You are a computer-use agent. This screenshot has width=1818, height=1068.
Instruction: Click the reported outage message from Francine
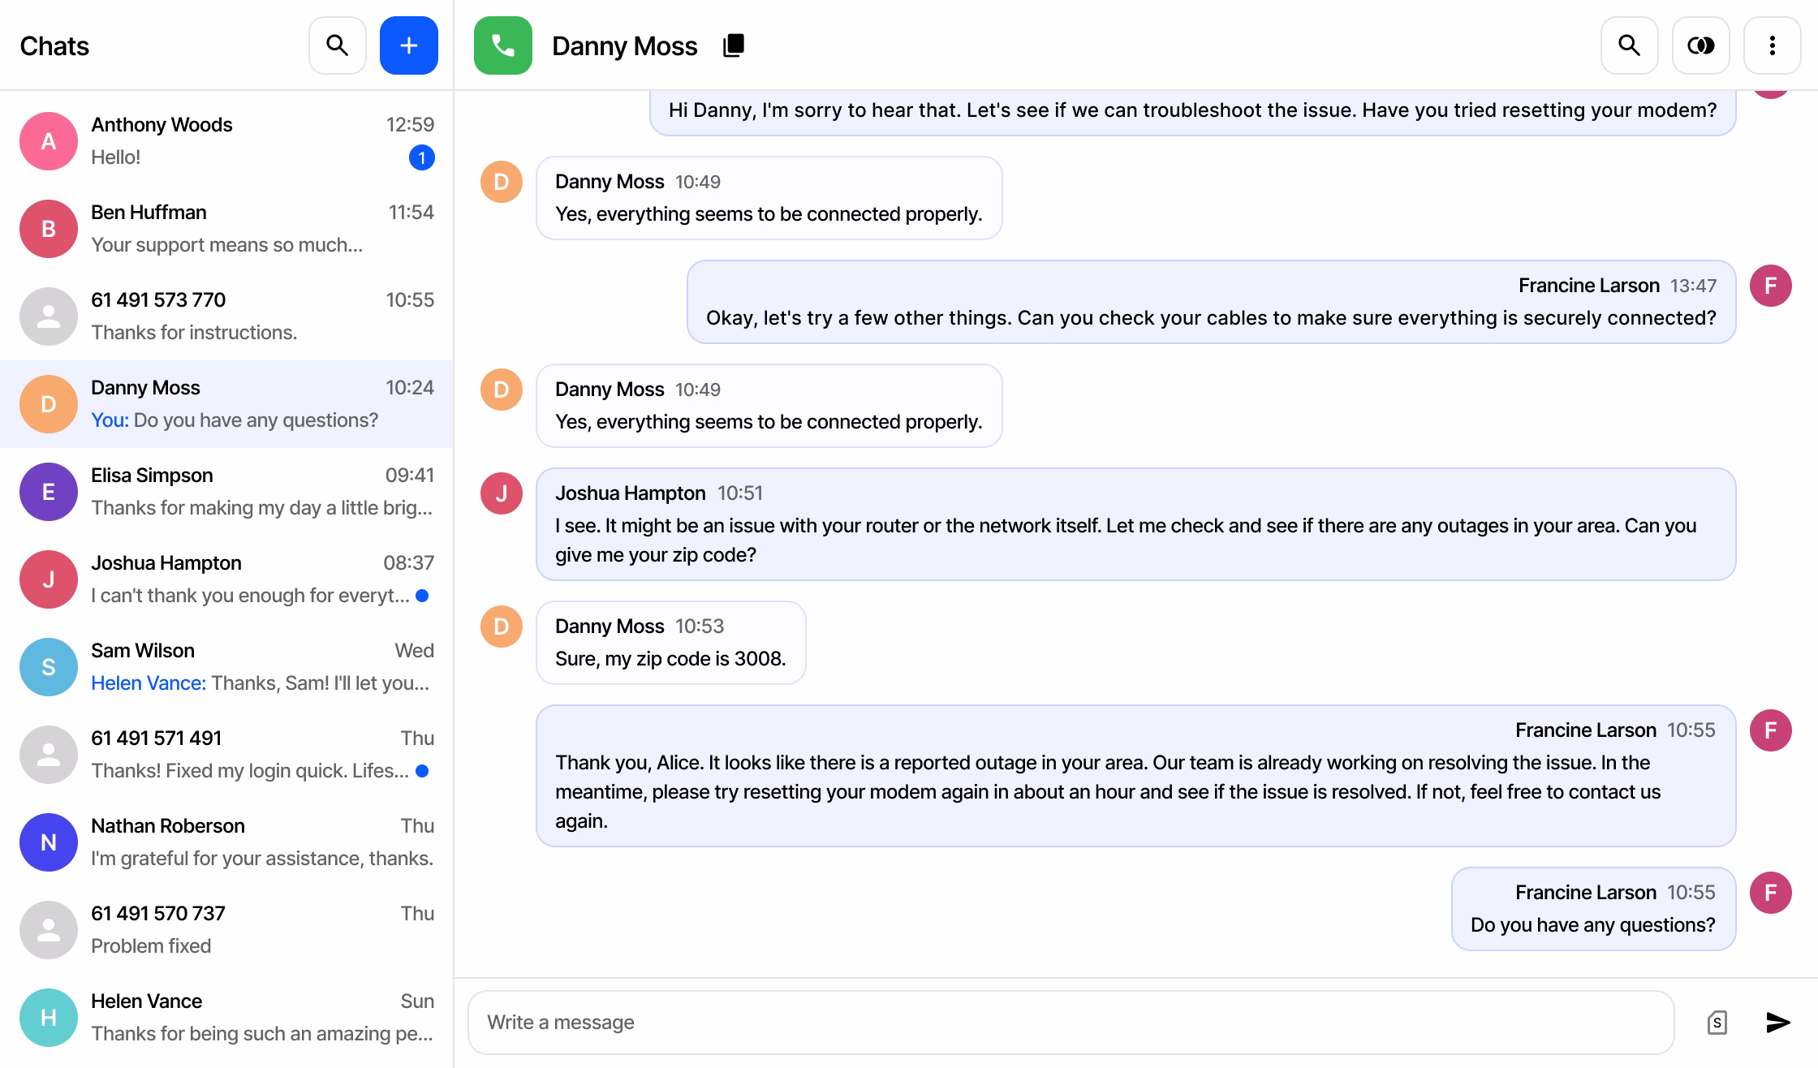coord(1135,776)
